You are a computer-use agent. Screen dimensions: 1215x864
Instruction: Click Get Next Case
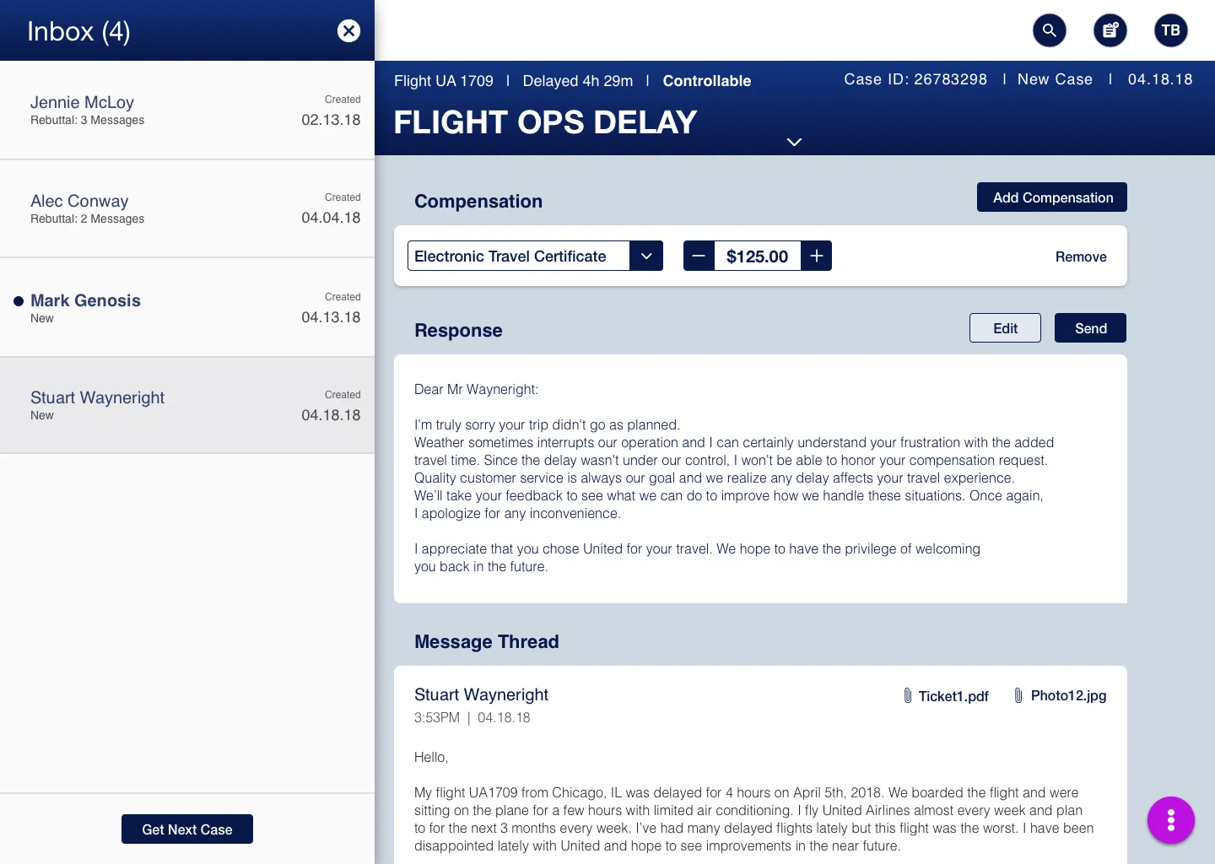point(186,829)
